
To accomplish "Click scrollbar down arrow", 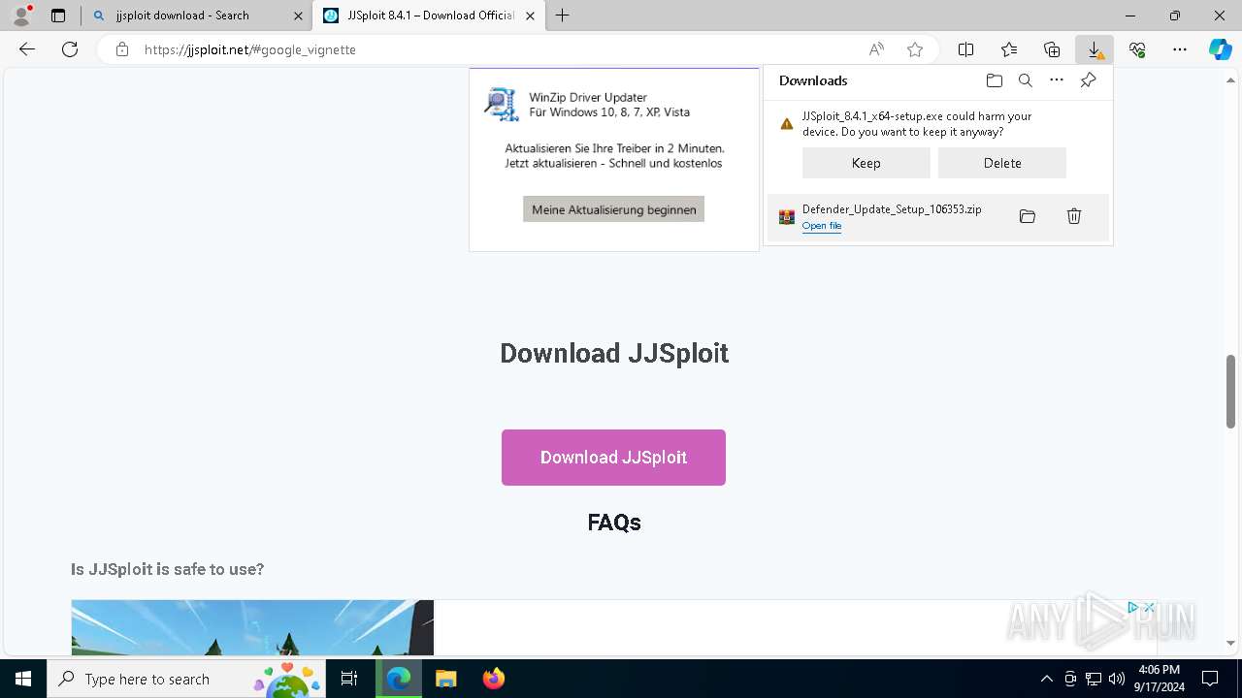I will [1231, 643].
